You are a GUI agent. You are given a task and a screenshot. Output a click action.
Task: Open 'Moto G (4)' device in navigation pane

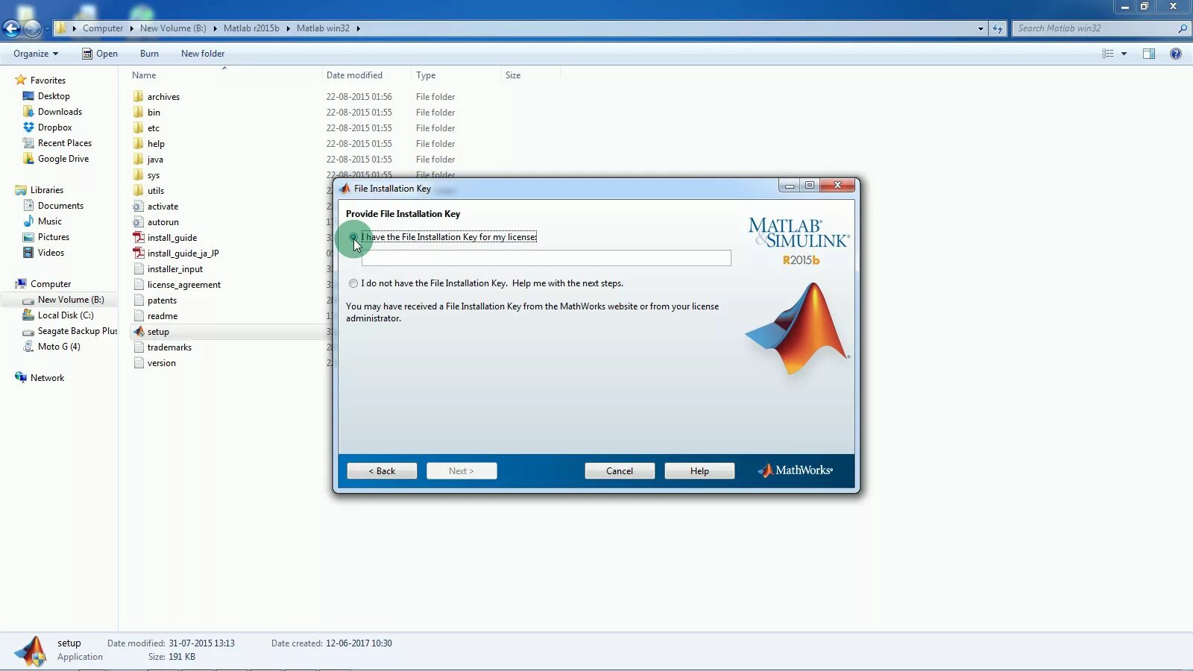pos(59,347)
